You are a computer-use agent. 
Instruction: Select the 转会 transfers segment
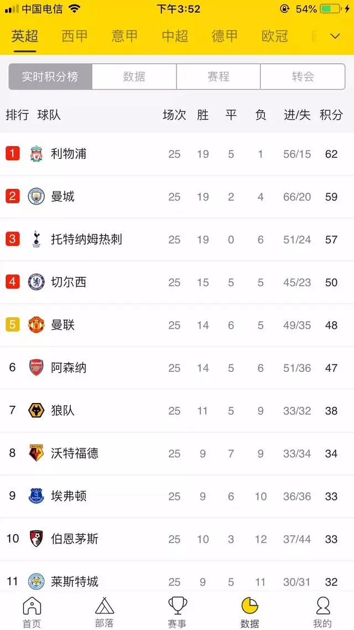[x=303, y=76]
